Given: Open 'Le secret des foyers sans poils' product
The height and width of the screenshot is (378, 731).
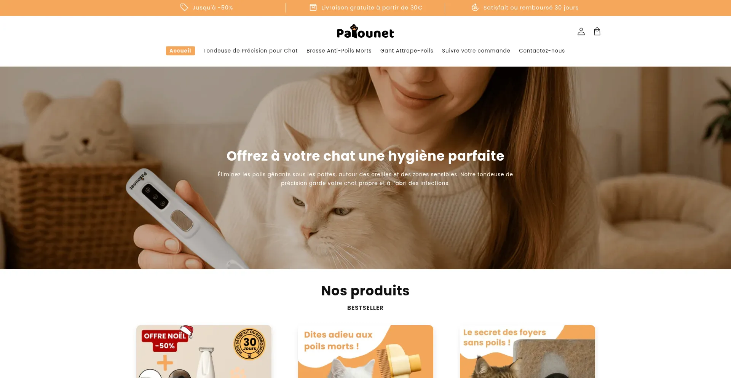Looking at the screenshot, I should tap(527, 351).
